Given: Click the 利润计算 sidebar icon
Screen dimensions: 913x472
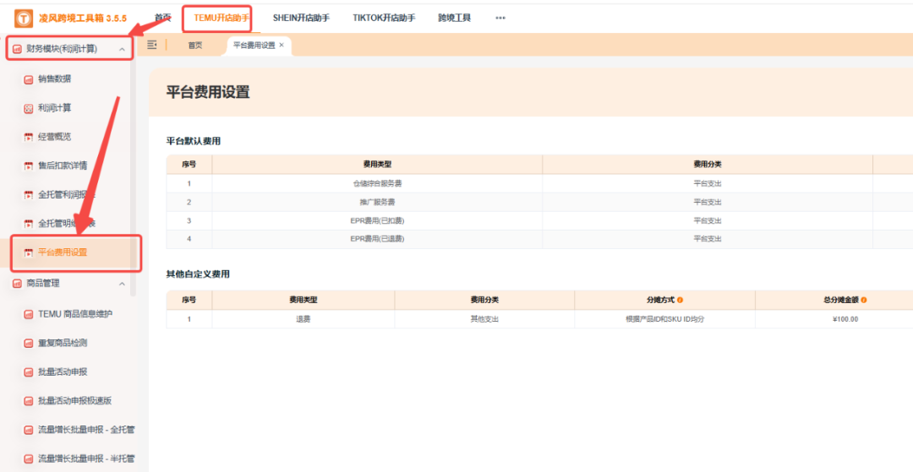Looking at the screenshot, I should click(x=28, y=108).
